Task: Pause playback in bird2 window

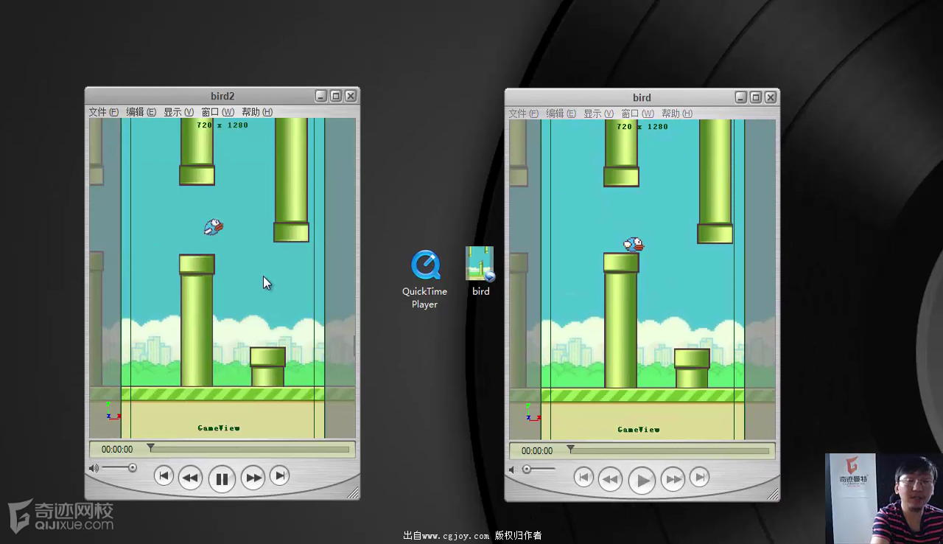Action: coord(222,479)
